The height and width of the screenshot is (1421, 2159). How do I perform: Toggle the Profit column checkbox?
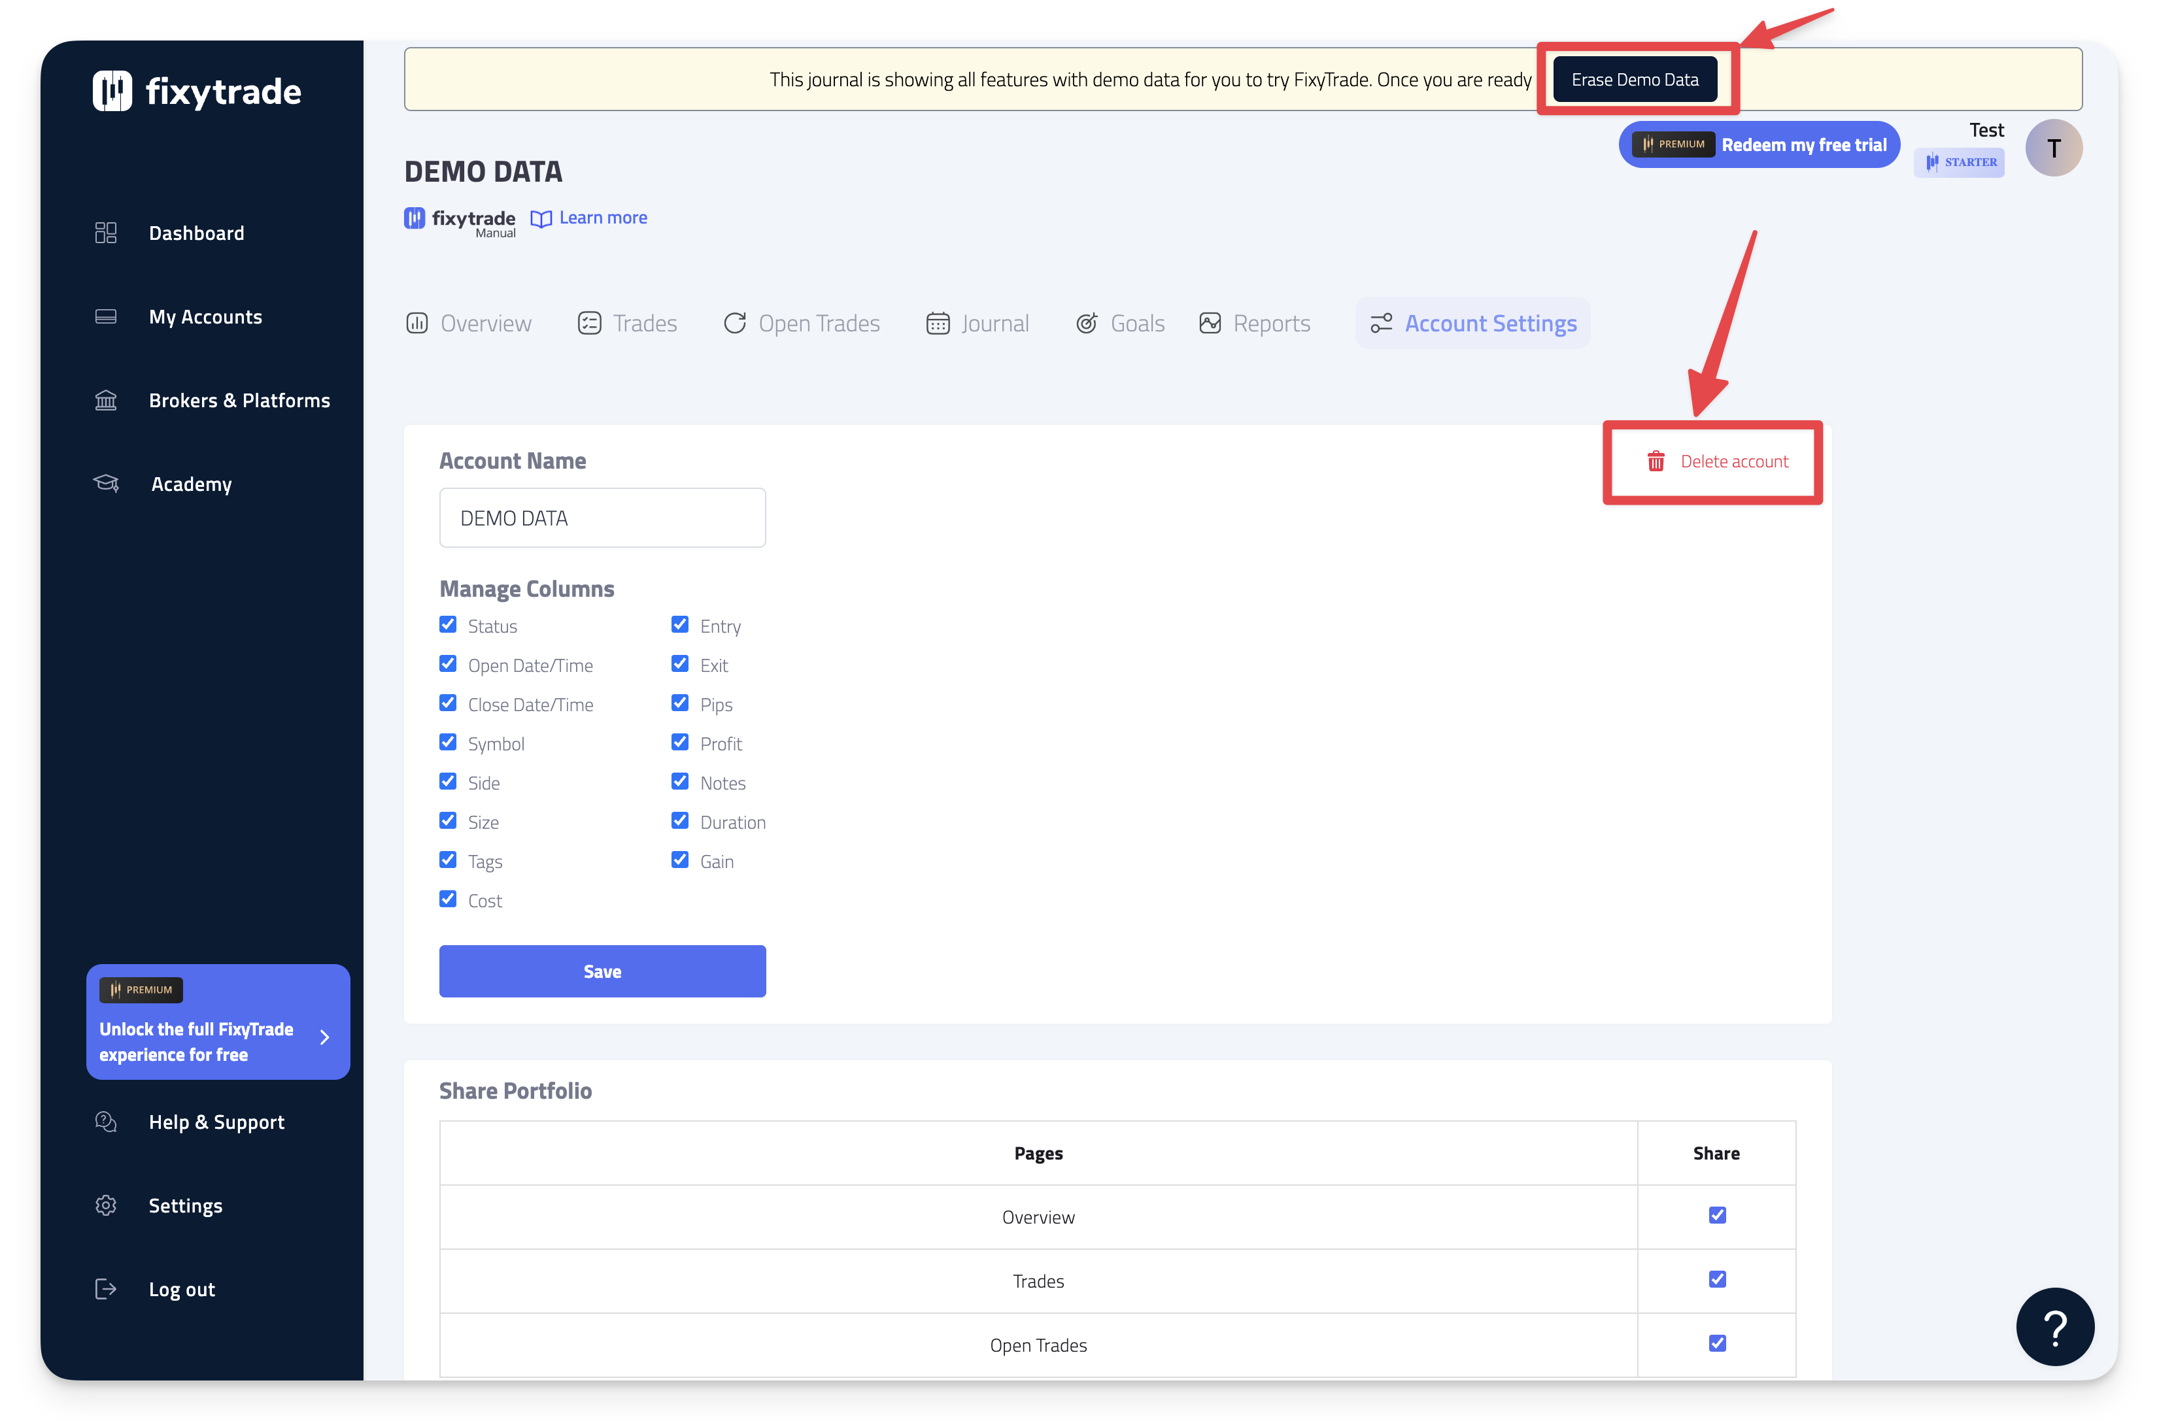point(679,743)
